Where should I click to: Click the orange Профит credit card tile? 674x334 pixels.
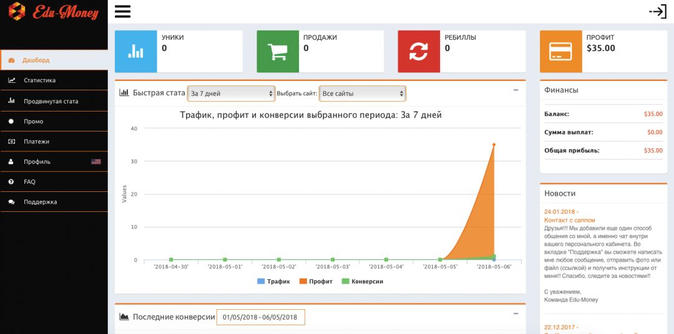[x=561, y=52]
